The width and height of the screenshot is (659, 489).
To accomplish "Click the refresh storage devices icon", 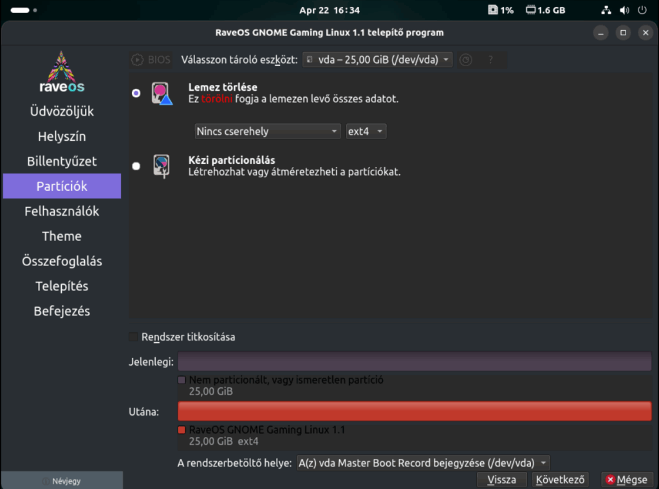I will coord(466,60).
